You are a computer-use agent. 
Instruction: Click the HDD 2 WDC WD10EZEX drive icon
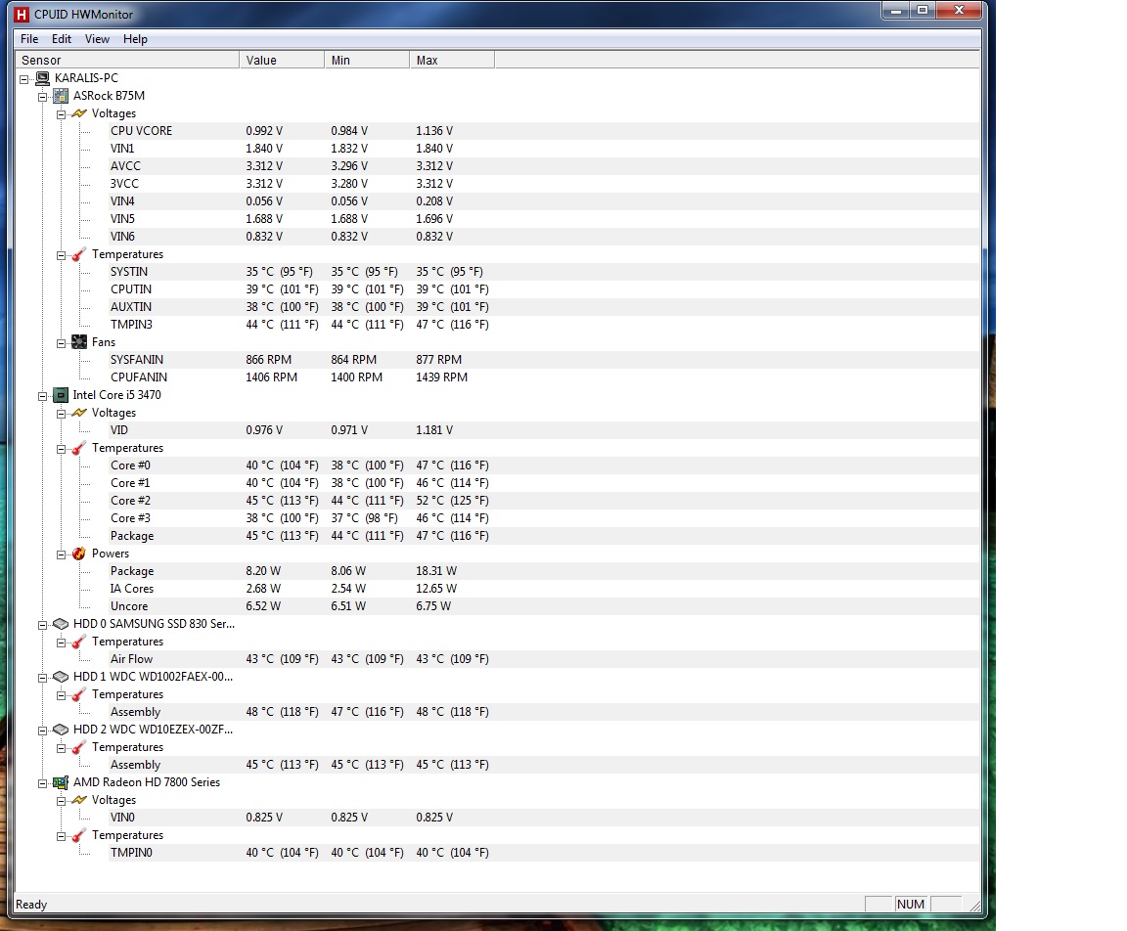click(x=61, y=730)
